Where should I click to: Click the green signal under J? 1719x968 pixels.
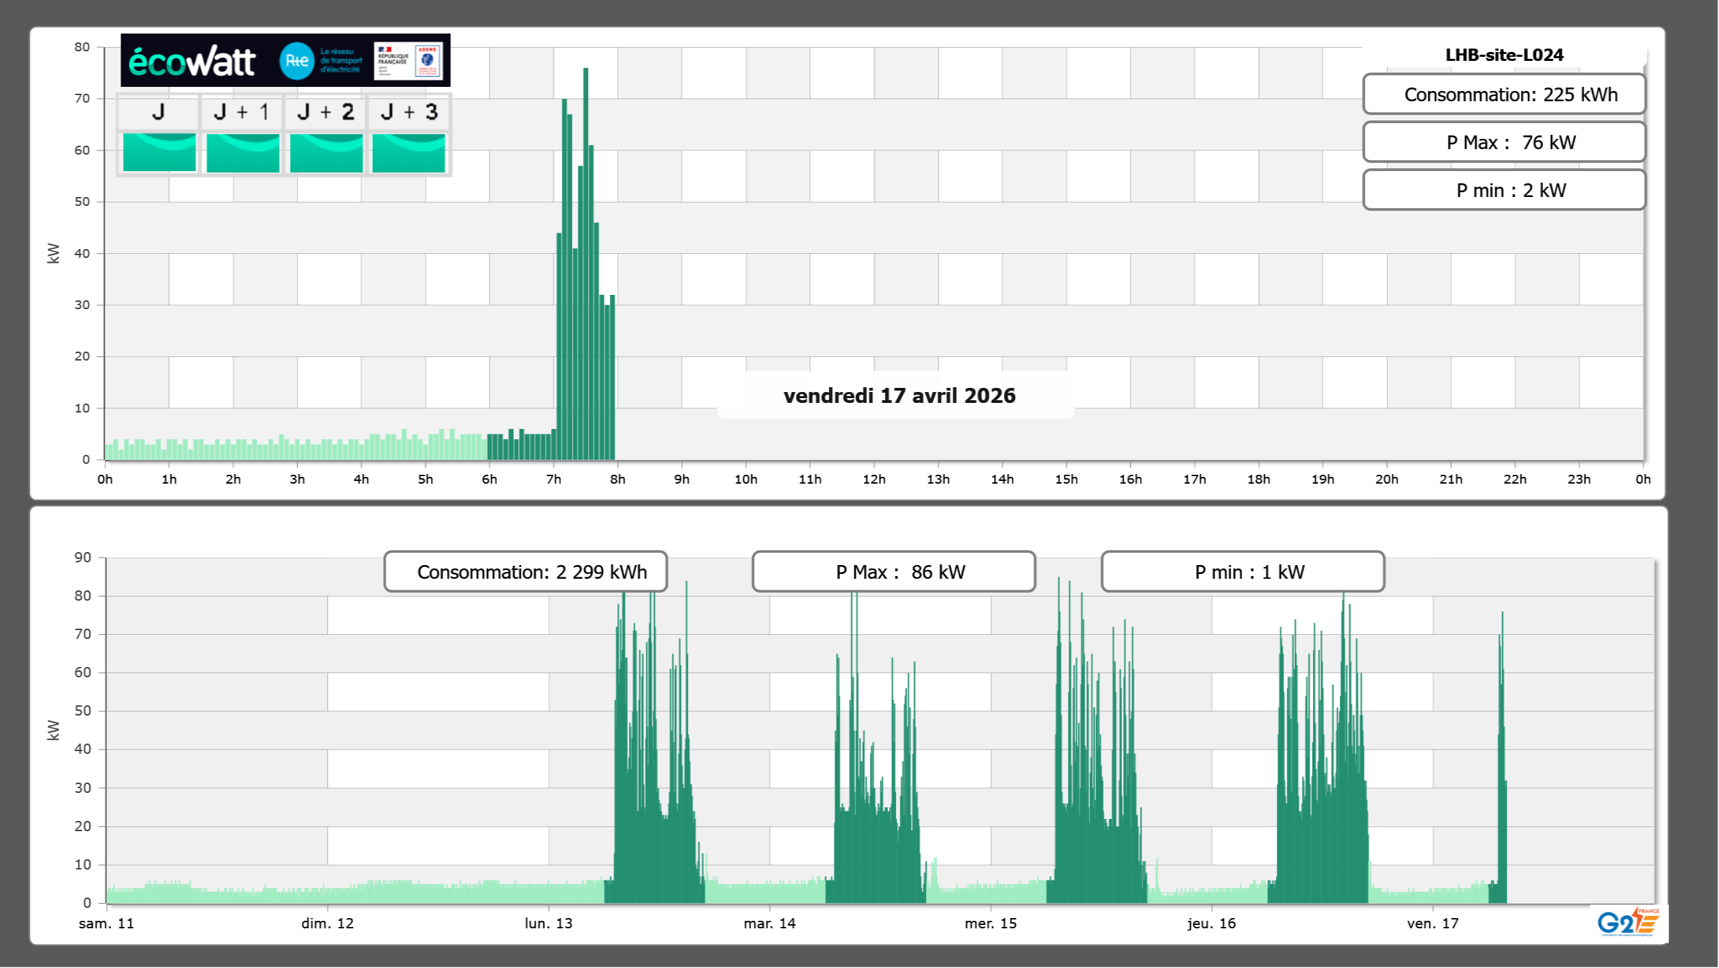[159, 153]
